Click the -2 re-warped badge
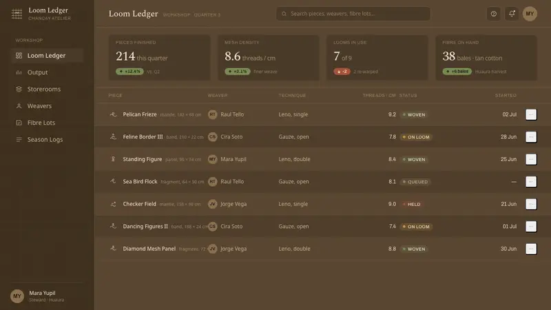This screenshot has height=310, width=551. tap(342, 72)
